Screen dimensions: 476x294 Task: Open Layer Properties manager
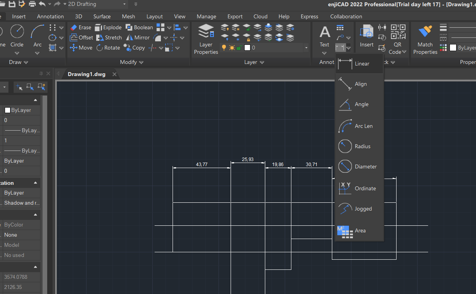click(206, 39)
